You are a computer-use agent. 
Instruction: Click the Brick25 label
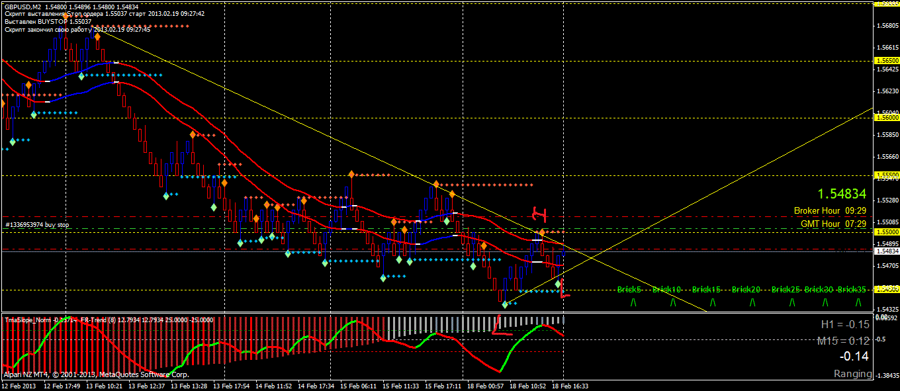click(786, 289)
